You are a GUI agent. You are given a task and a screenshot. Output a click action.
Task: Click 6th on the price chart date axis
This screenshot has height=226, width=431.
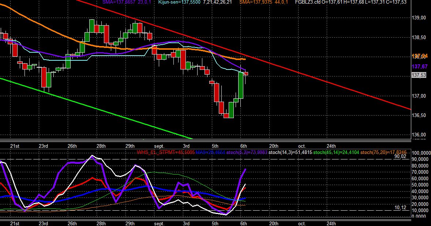click(x=244, y=146)
